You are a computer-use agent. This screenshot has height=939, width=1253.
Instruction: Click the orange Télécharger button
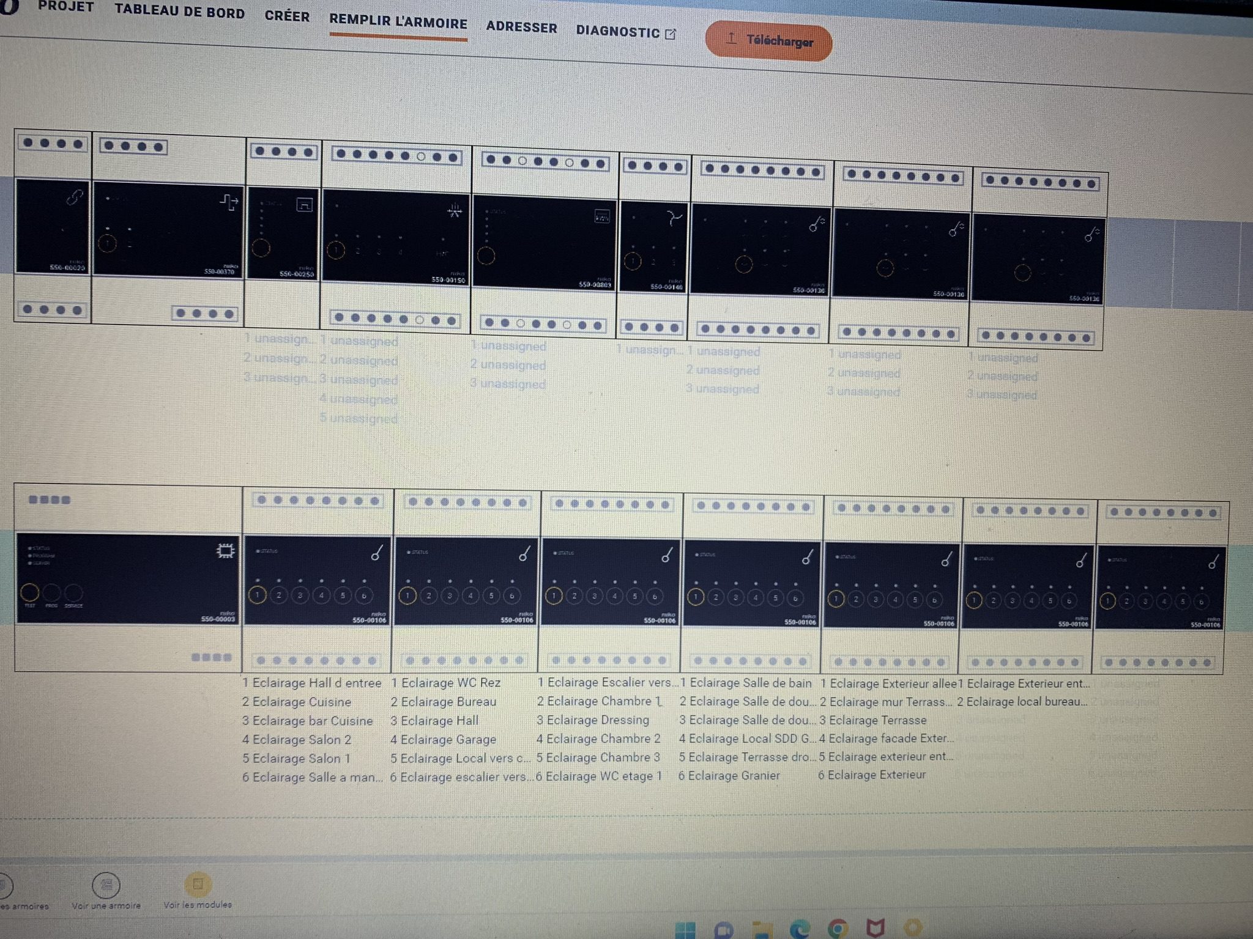click(x=768, y=42)
